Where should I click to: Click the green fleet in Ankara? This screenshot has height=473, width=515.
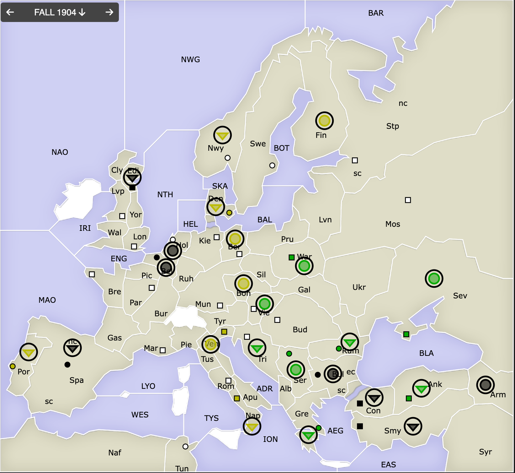coord(421,389)
